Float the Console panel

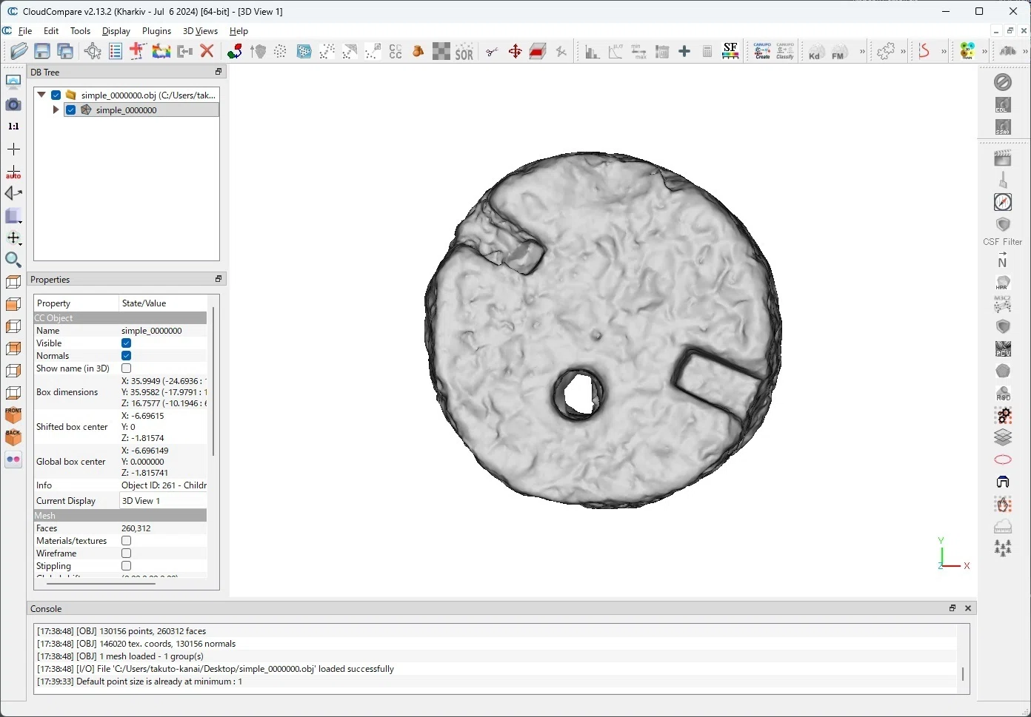coord(952,608)
